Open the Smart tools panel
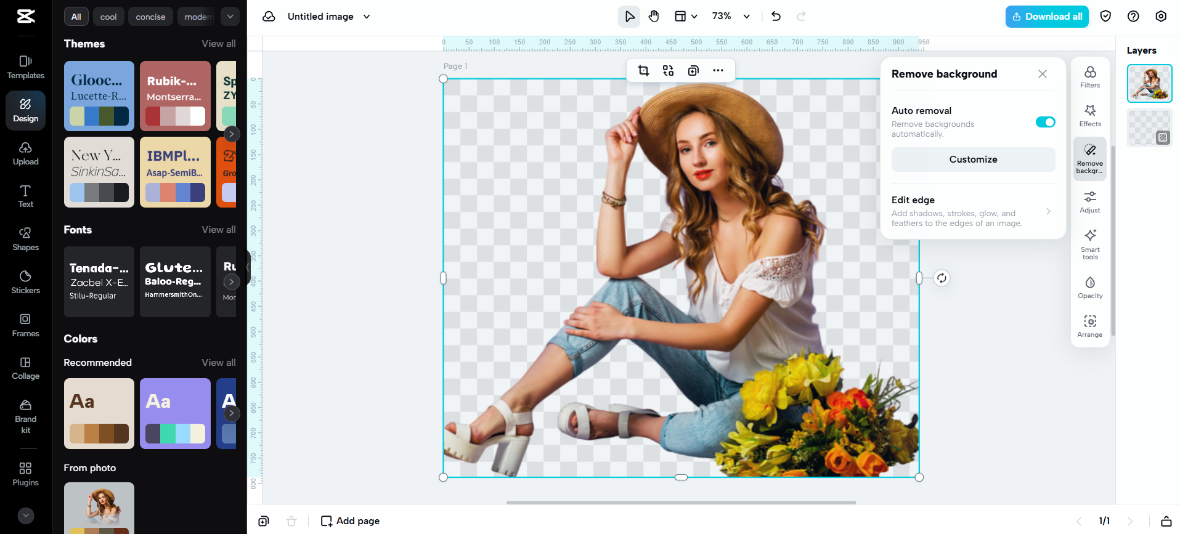Viewport: 1180px width, 534px height. tap(1089, 243)
